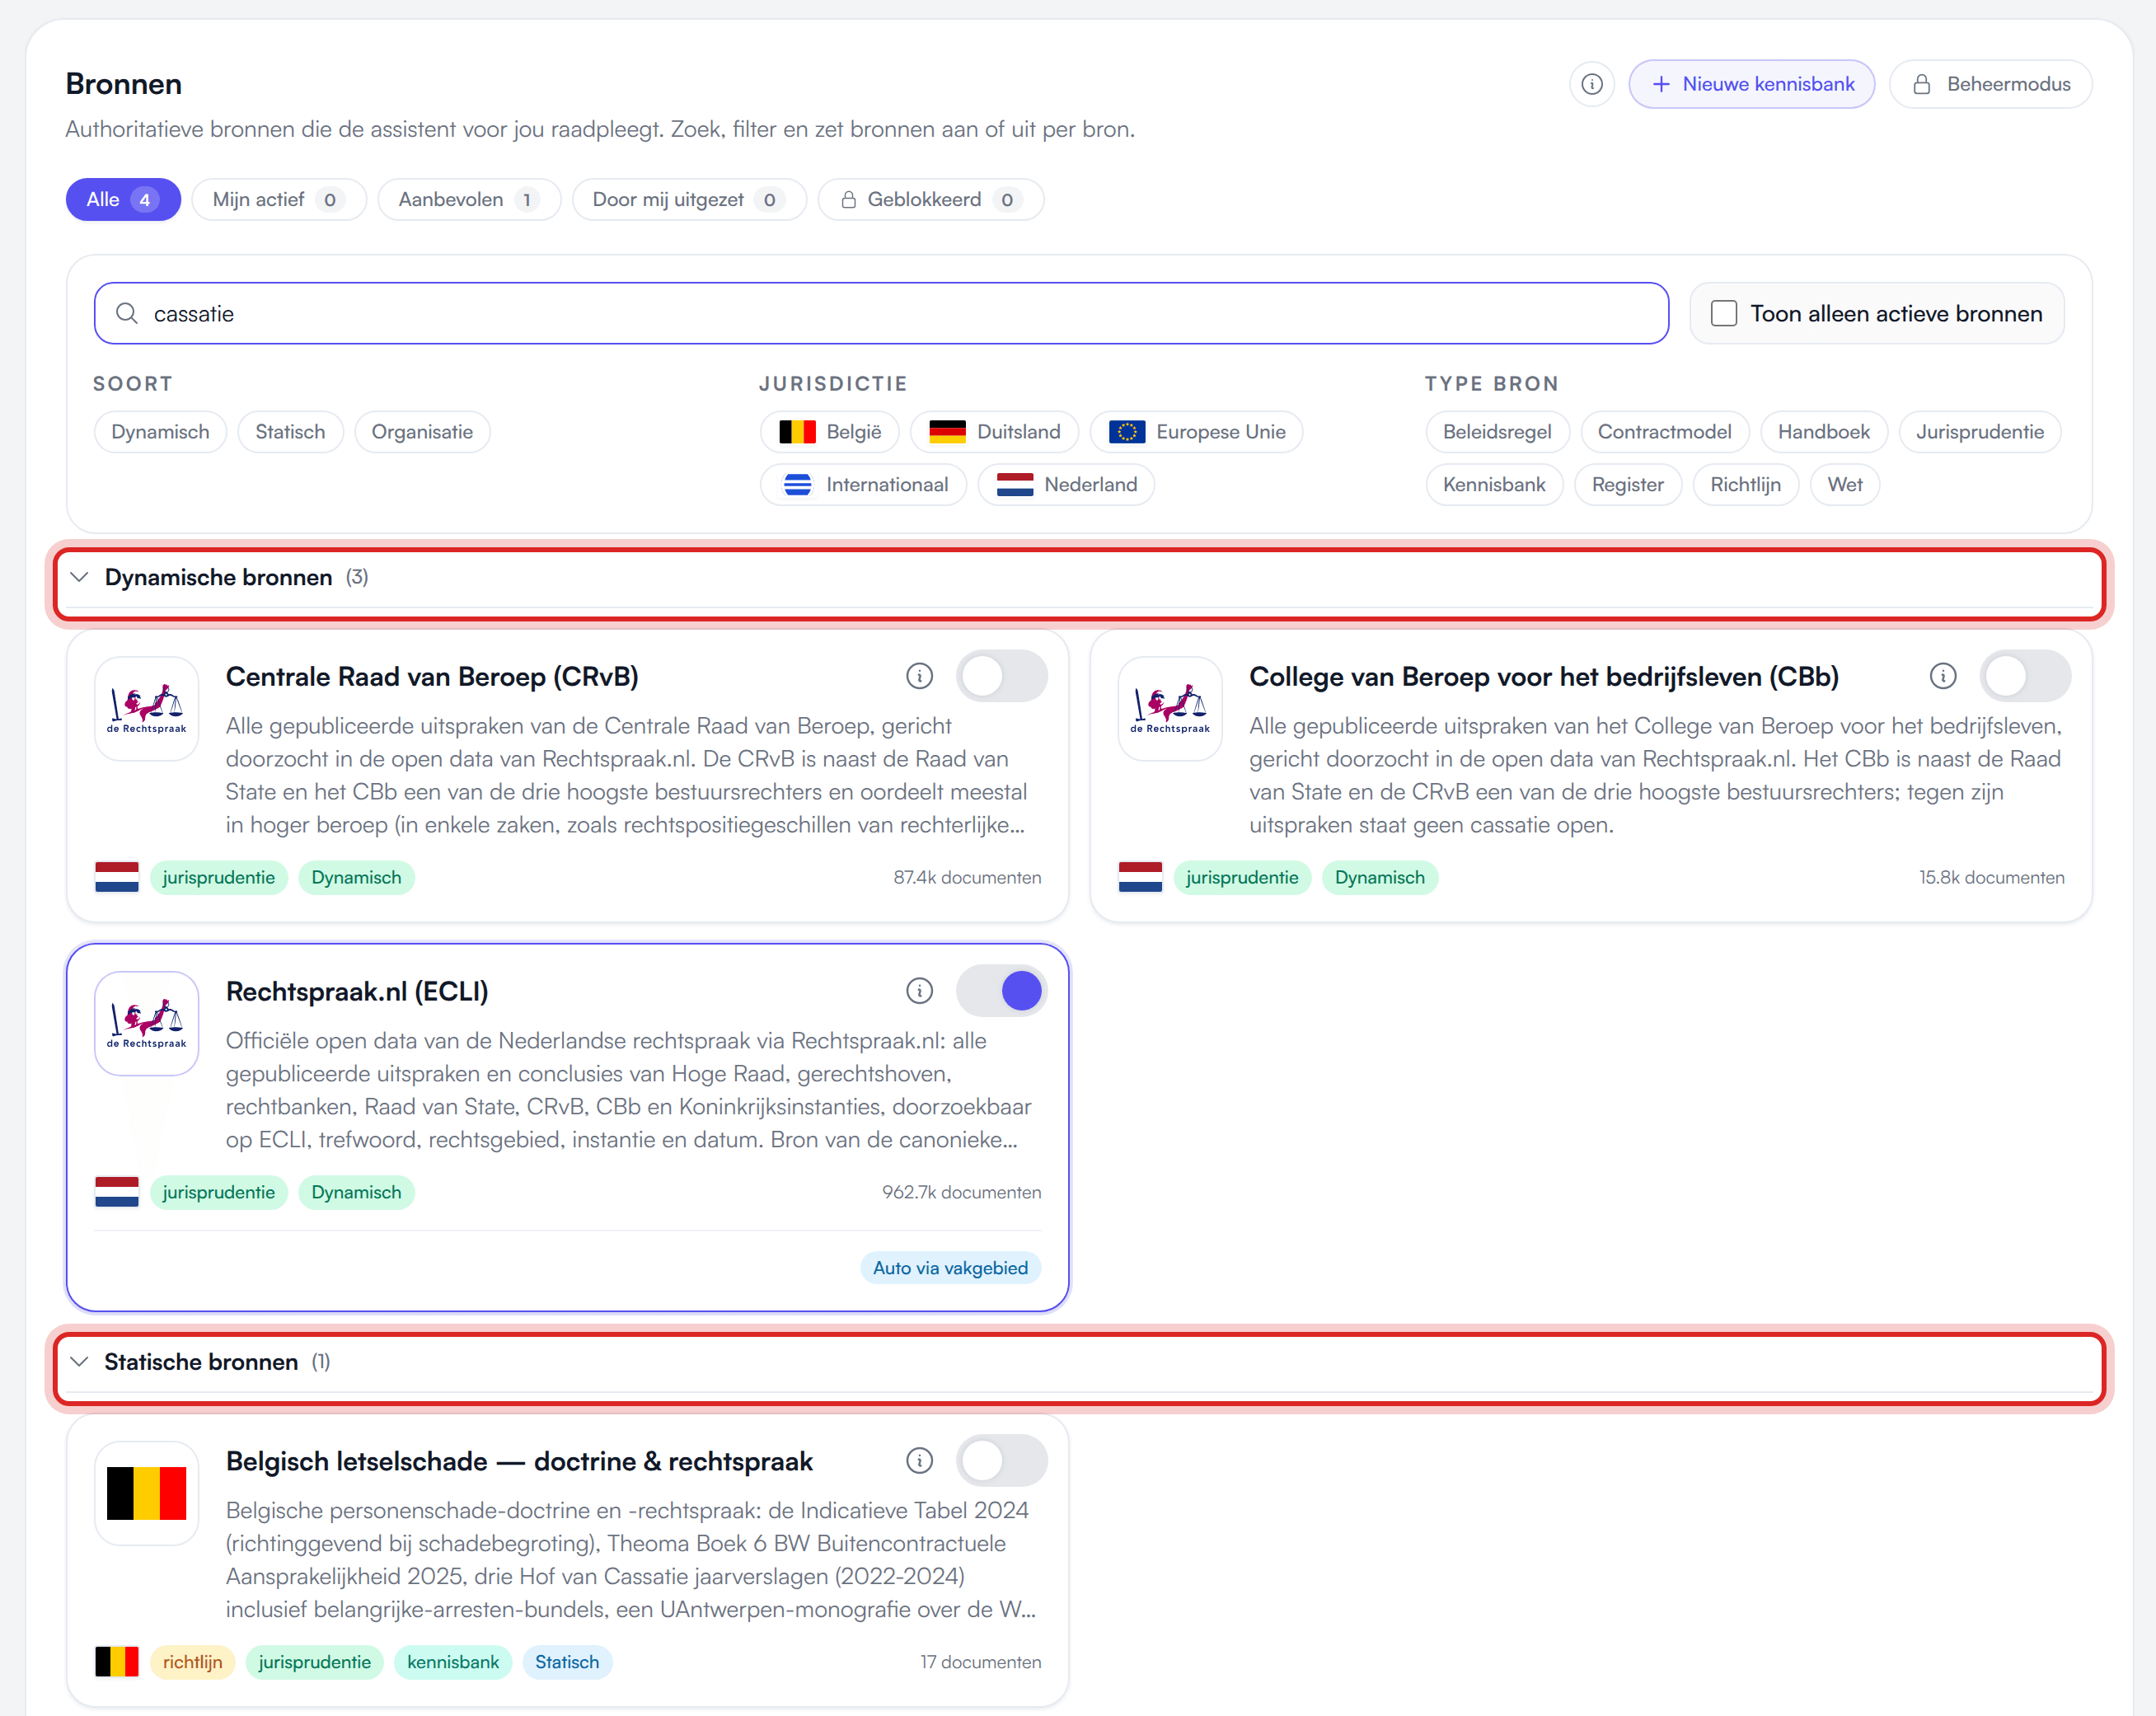Filter jurisdiction België
The image size is (2156, 1716).
830,432
